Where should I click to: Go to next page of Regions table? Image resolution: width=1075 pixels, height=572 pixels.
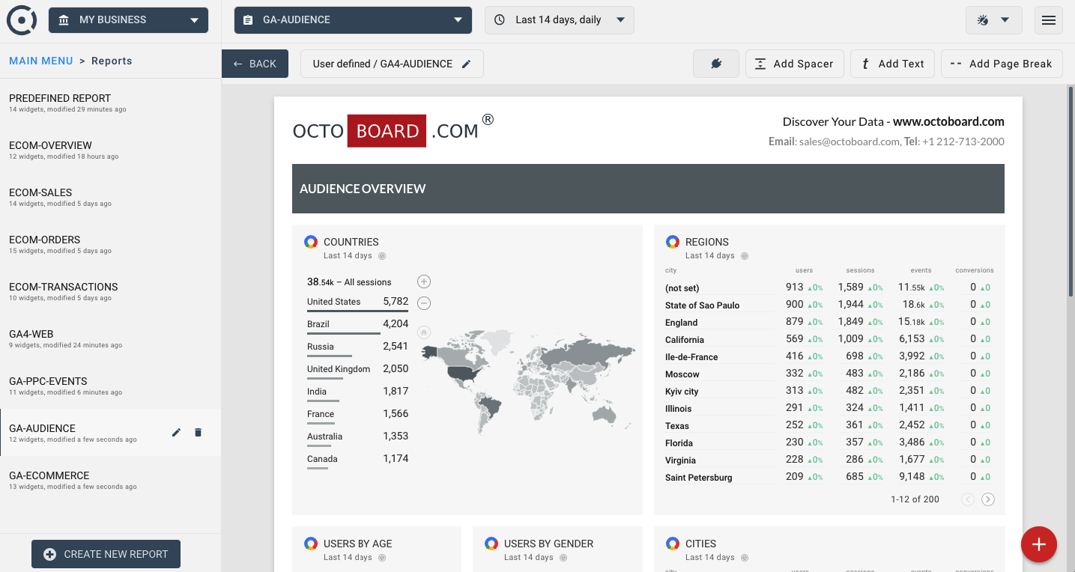click(988, 499)
